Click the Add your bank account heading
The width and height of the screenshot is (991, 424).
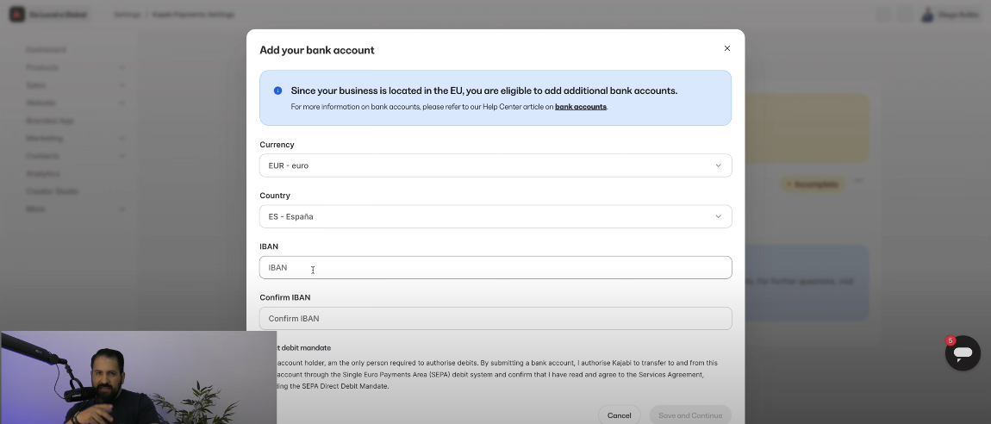[x=316, y=50]
